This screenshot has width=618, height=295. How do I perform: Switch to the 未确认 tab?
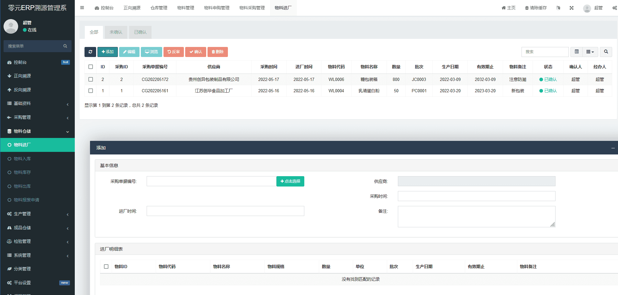tap(116, 32)
